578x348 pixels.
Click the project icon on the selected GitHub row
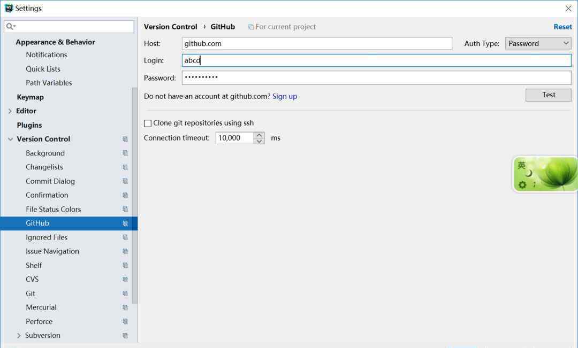pos(125,223)
